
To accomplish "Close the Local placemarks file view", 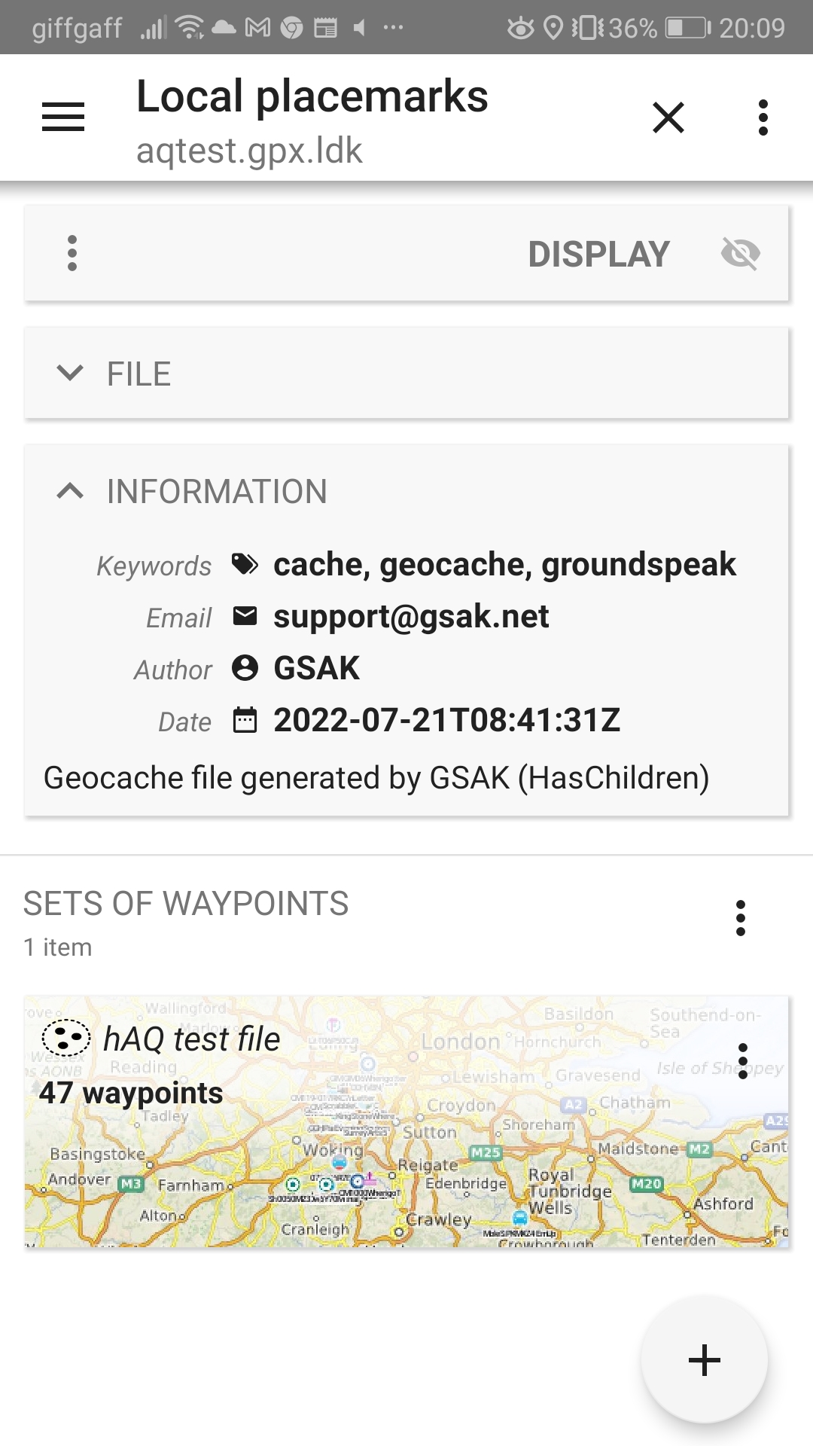I will point(668,117).
